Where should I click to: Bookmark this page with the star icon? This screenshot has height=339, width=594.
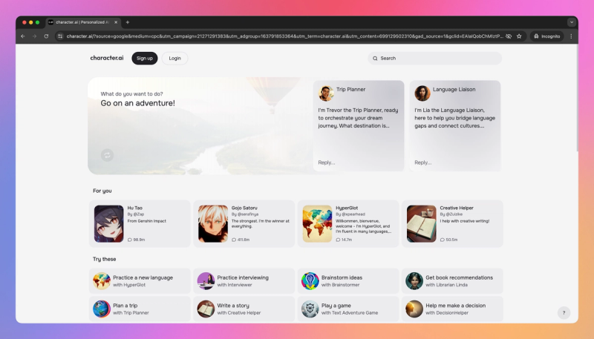[519, 36]
